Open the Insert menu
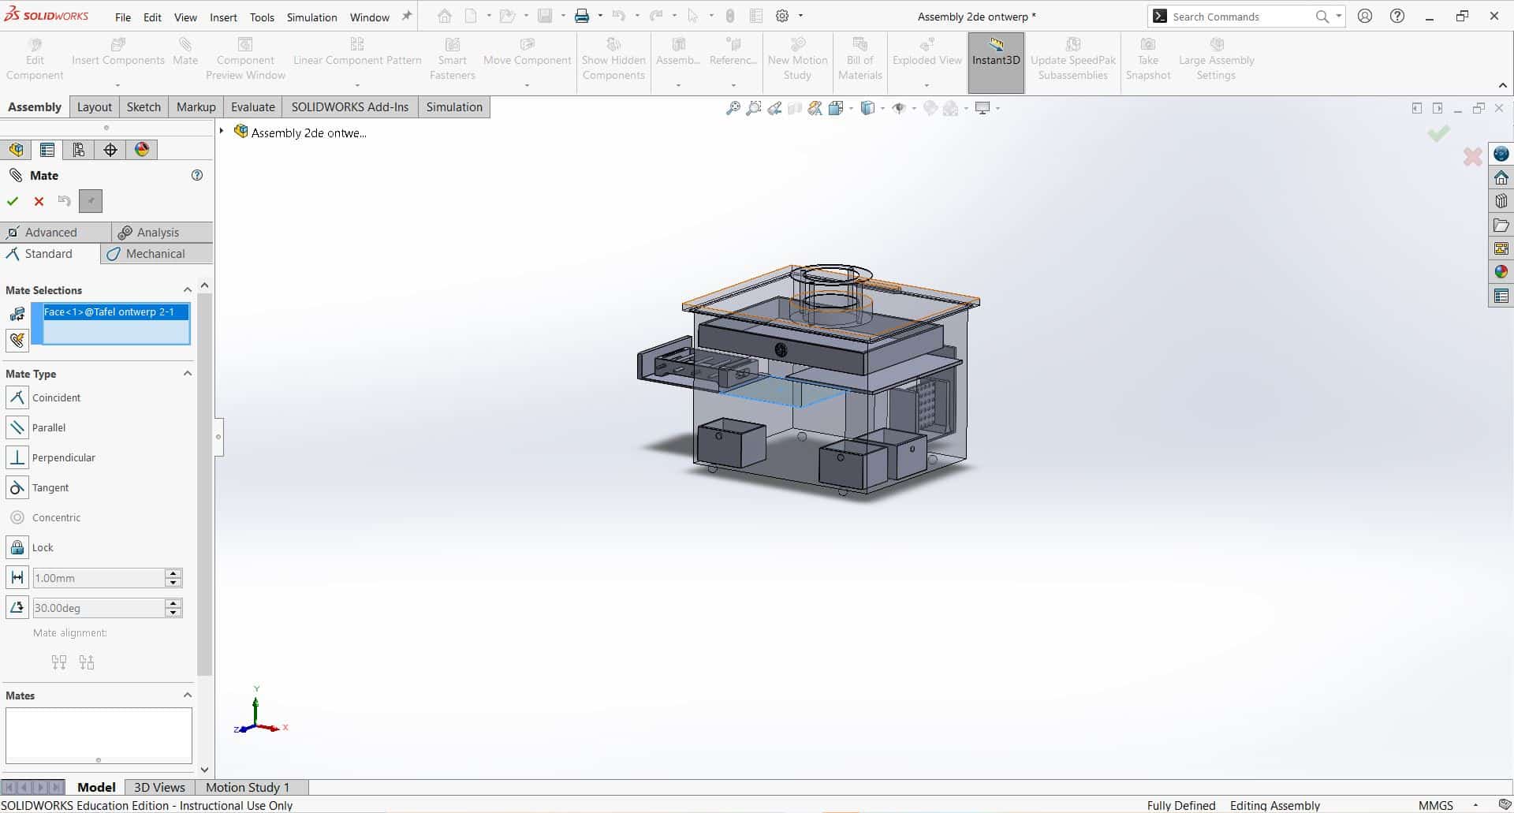The width and height of the screenshot is (1514, 813). tap(223, 17)
